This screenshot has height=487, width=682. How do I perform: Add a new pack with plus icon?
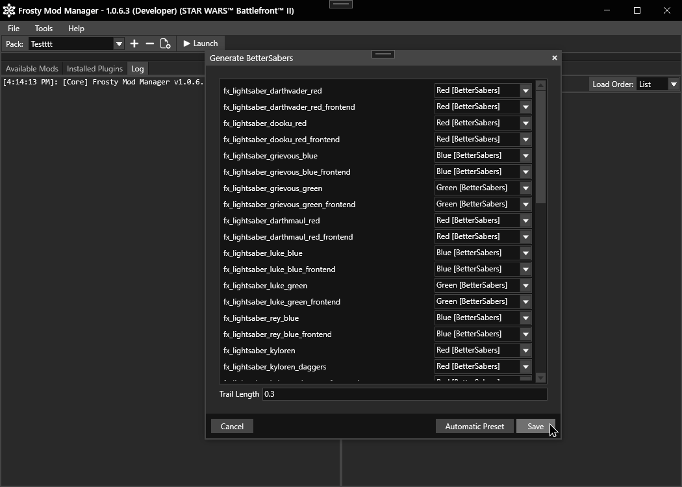pyautogui.click(x=134, y=44)
